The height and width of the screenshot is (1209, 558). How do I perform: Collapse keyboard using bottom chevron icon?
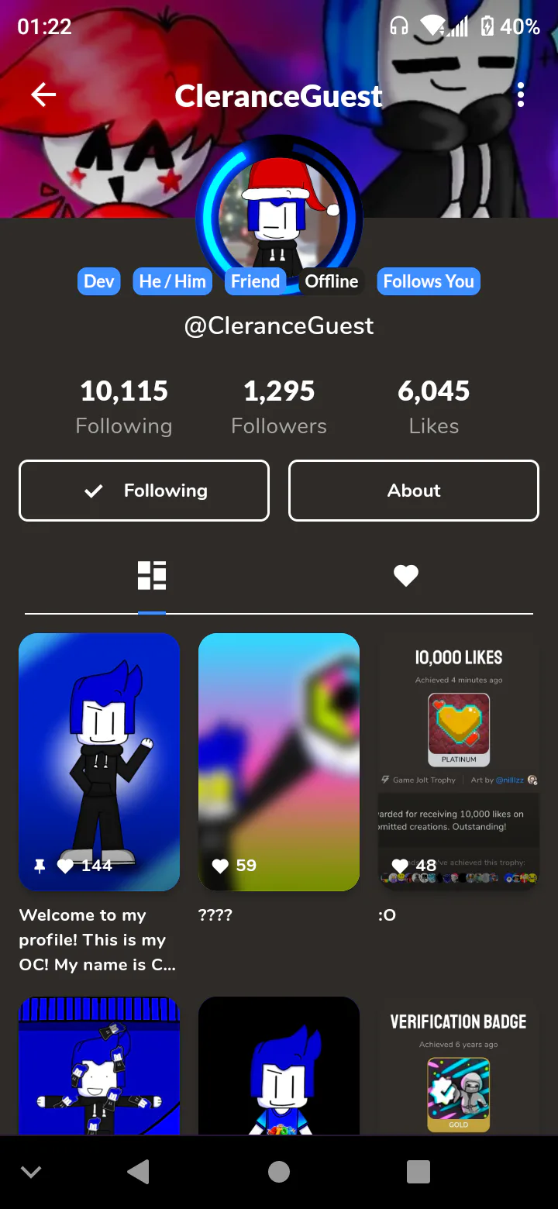31,1172
